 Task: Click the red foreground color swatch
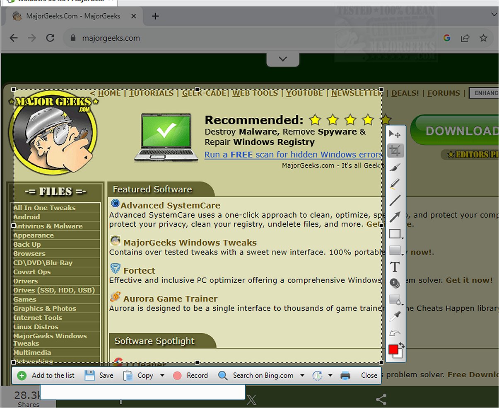click(x=393, y=349)
